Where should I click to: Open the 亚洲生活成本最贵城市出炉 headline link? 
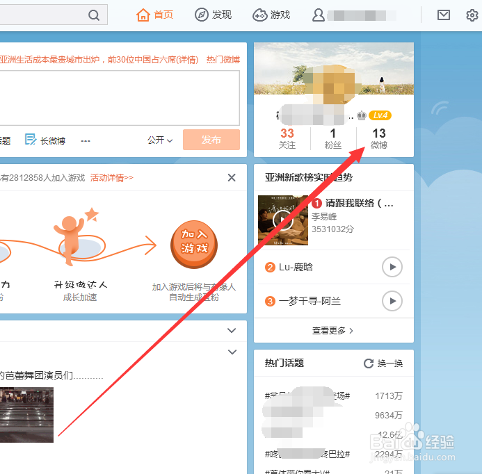[x=99, y=60]
